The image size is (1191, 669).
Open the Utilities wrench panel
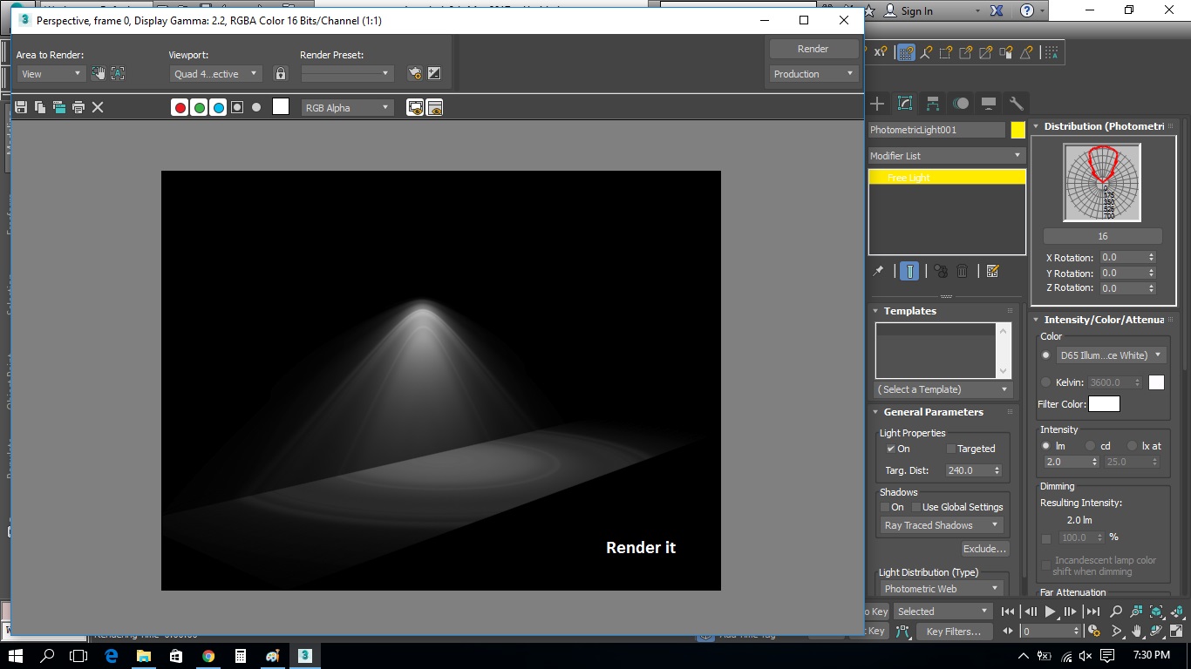click(x=1016, y=104)
